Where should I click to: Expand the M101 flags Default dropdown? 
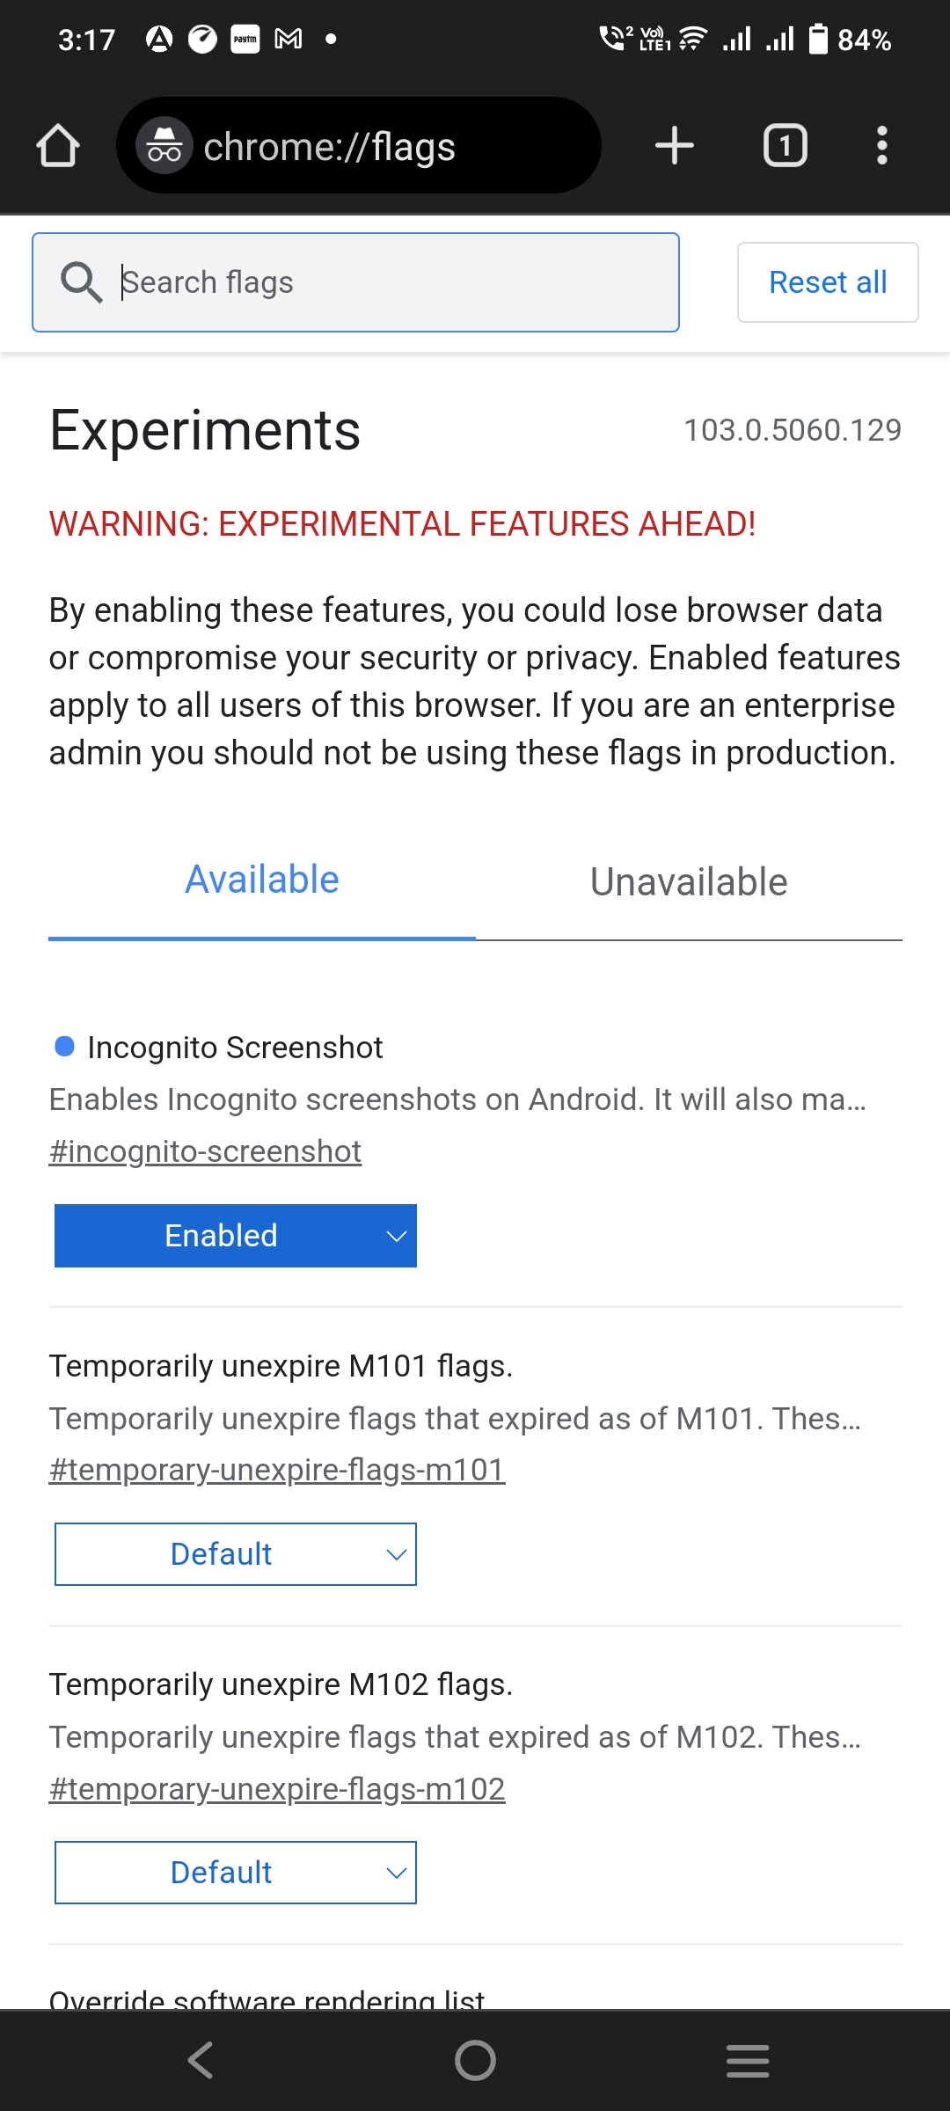(236, 1554)
